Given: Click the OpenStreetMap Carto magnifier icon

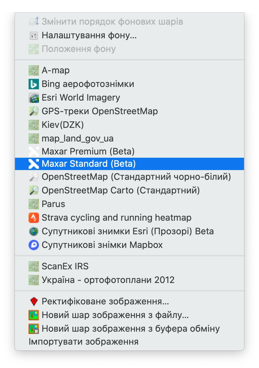Looking at the screenshot, I should pos(33,190).
